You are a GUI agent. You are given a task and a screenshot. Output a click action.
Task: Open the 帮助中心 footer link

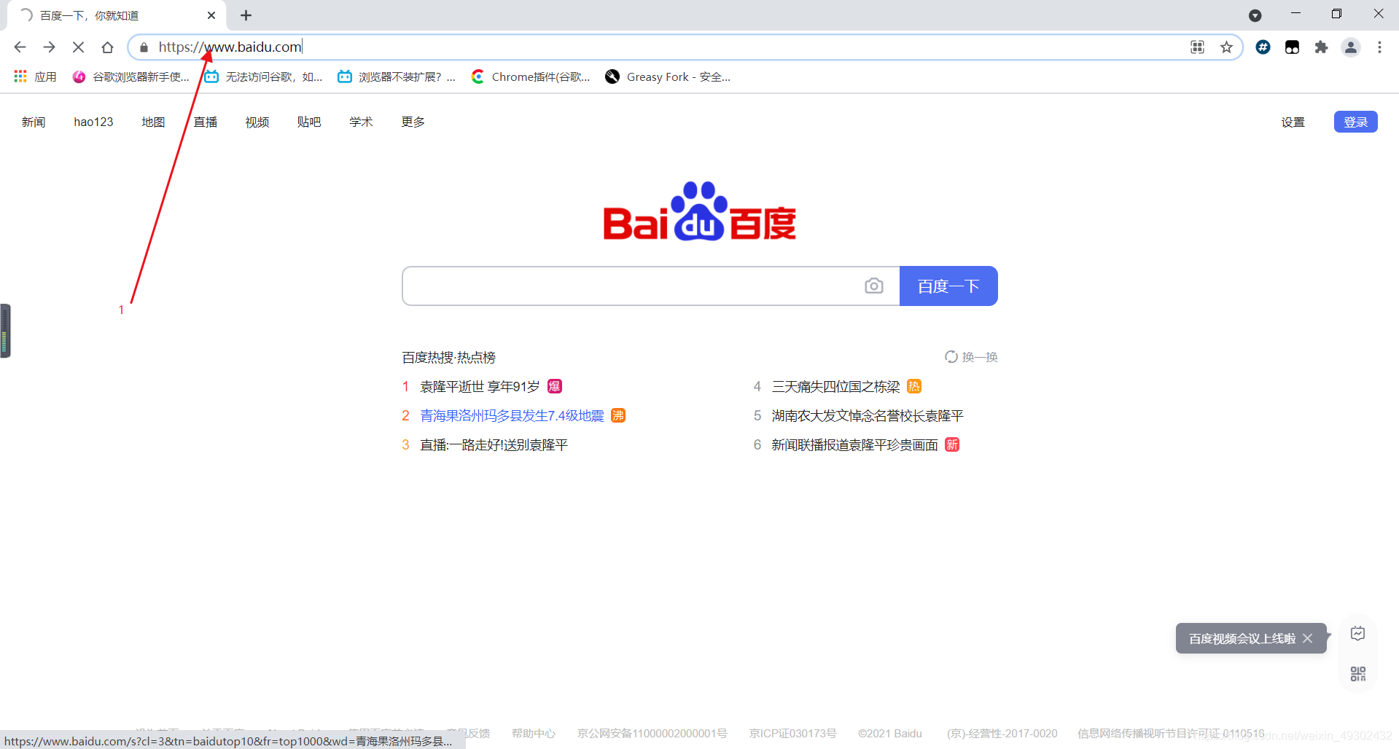[x=533, y=734]
